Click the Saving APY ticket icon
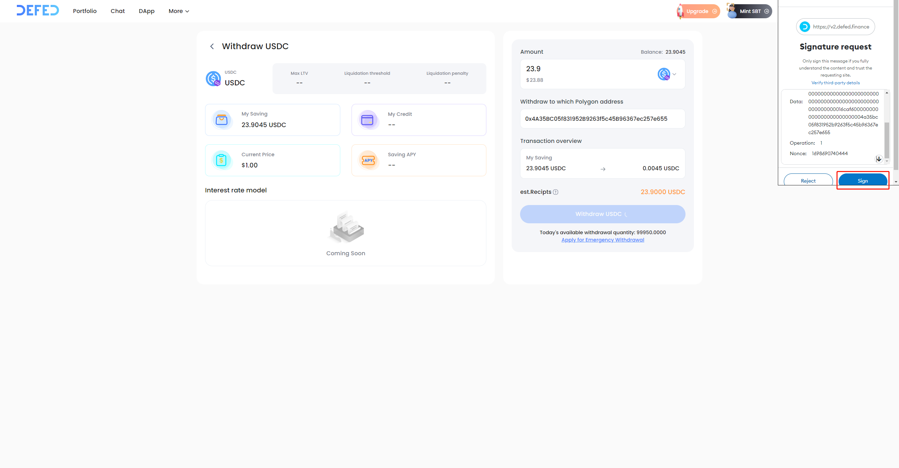The width and height of the screenshot is (899, 468). (x=368, y=160)
